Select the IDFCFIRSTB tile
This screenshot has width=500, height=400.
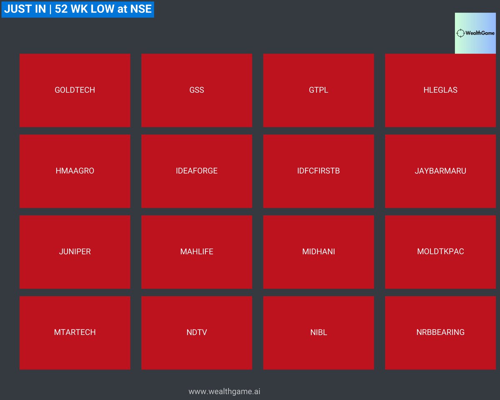click(x=319, y=171)
